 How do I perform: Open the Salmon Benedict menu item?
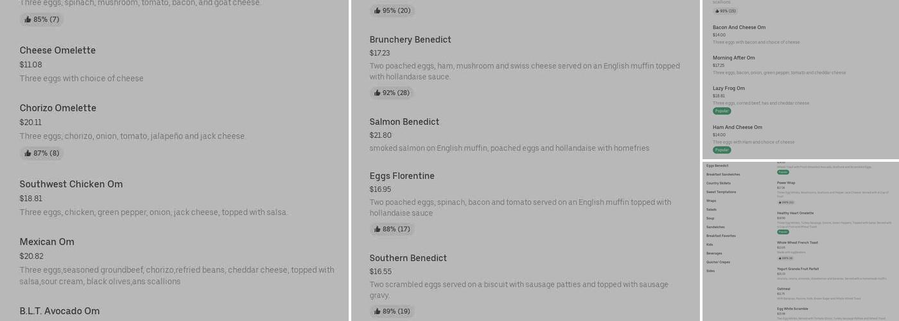coord(404,122)
